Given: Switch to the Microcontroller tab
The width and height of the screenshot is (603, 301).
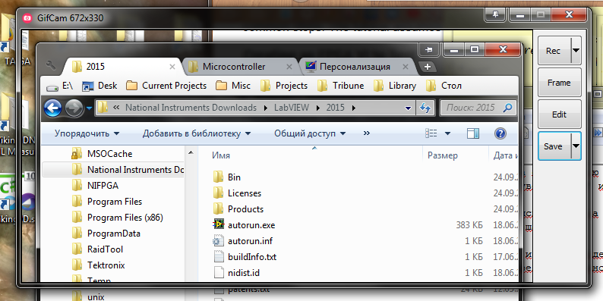Looking at the screenshot, I should [240, 67].
